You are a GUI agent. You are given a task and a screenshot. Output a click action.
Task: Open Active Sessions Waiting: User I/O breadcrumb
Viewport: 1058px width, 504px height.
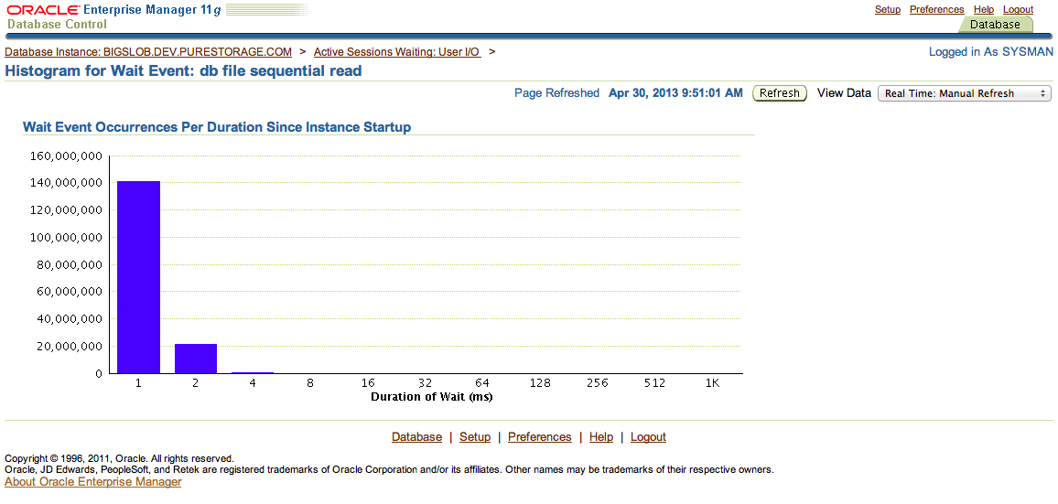397,52
